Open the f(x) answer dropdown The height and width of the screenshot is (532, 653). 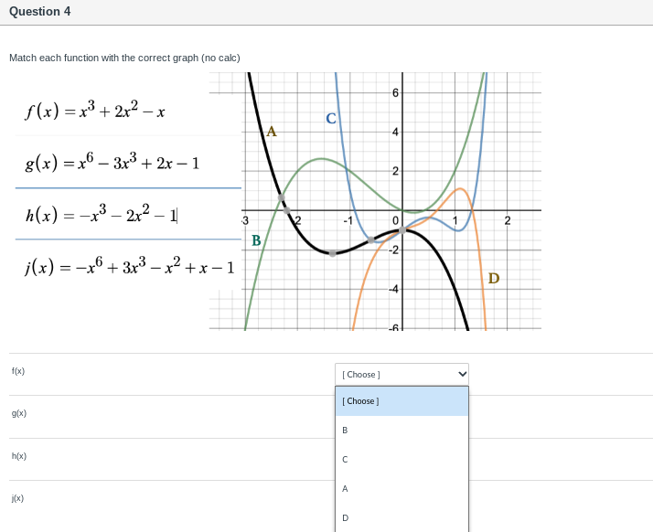tap(401, 374)
